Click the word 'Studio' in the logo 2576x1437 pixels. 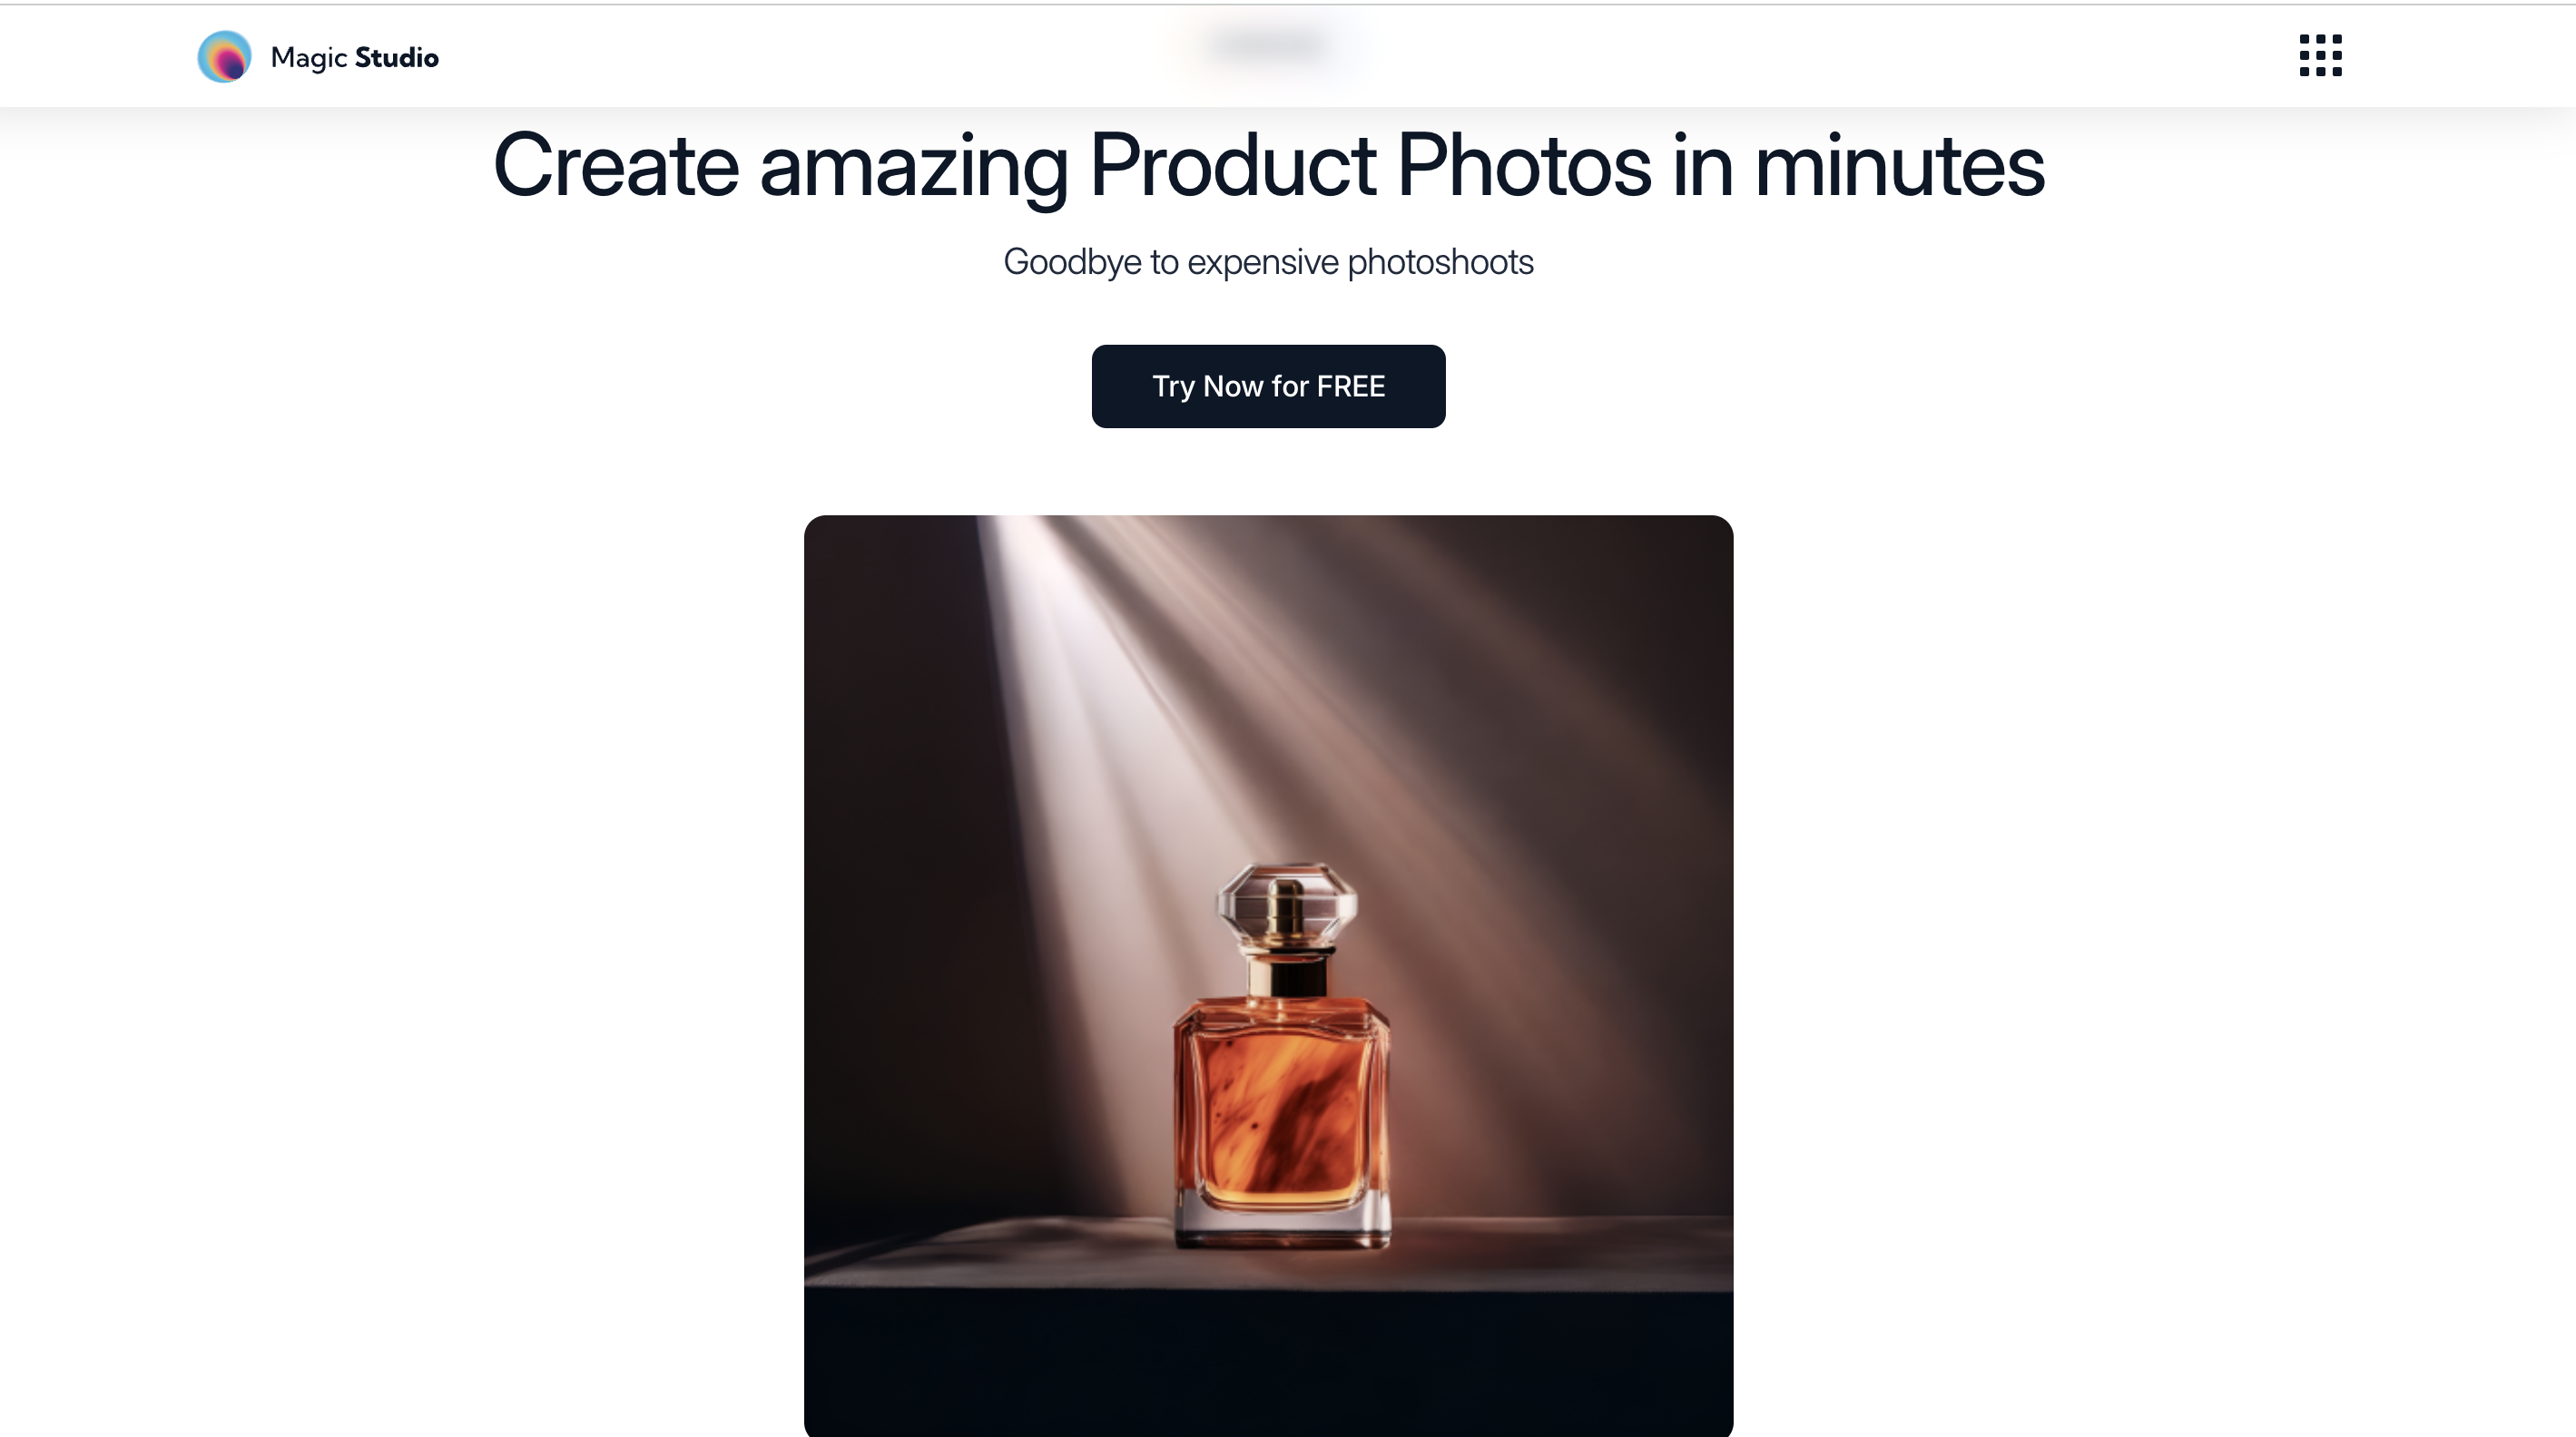397,58
